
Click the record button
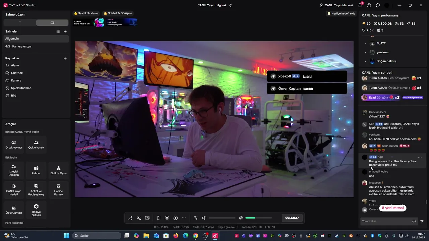167,218
